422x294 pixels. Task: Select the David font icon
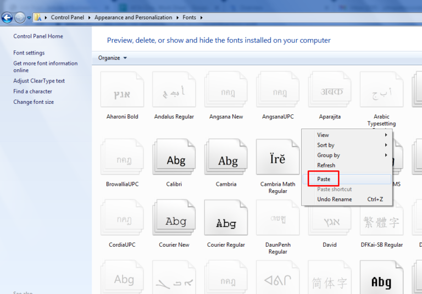click(330, 220)
